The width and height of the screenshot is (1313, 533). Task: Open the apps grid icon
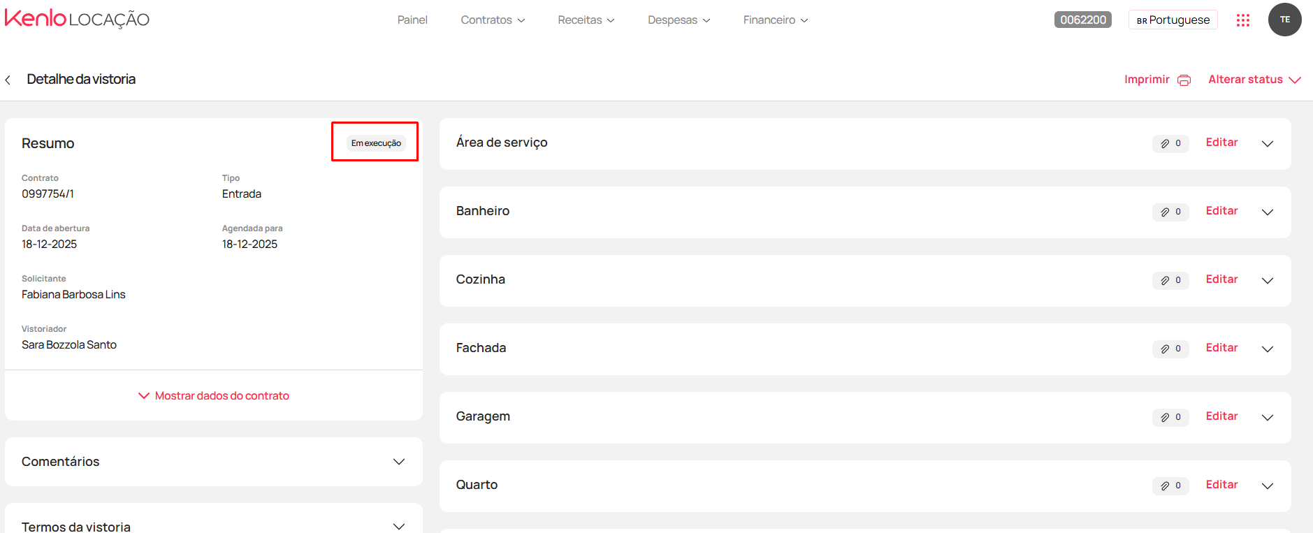click(x=1242, y=20)
